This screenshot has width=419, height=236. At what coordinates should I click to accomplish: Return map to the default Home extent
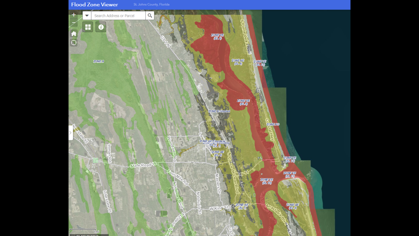click(x=74, y=33)
